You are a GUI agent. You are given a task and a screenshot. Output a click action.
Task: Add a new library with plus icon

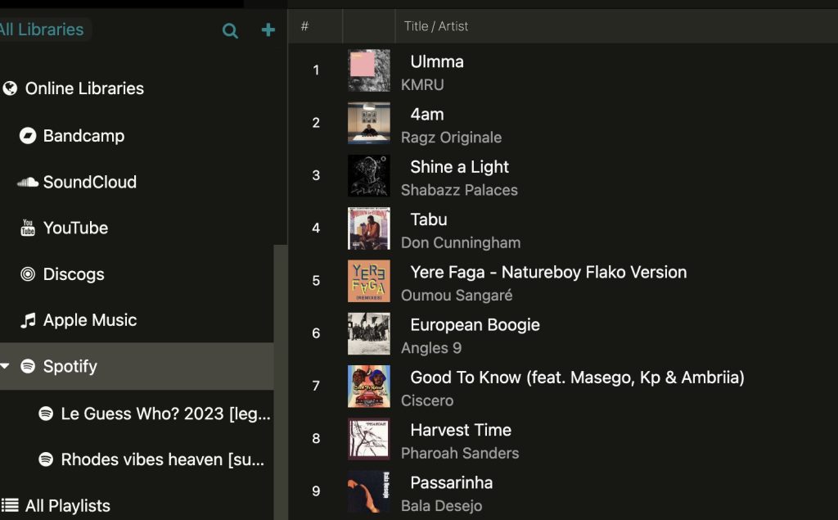268,30
